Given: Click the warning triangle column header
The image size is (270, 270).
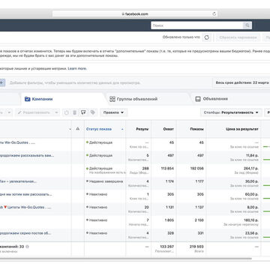Looking at the screenshot, I should coord(77,129).
